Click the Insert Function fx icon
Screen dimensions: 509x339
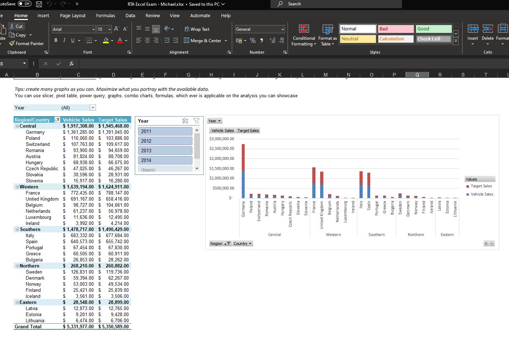[x=72, y=64]
